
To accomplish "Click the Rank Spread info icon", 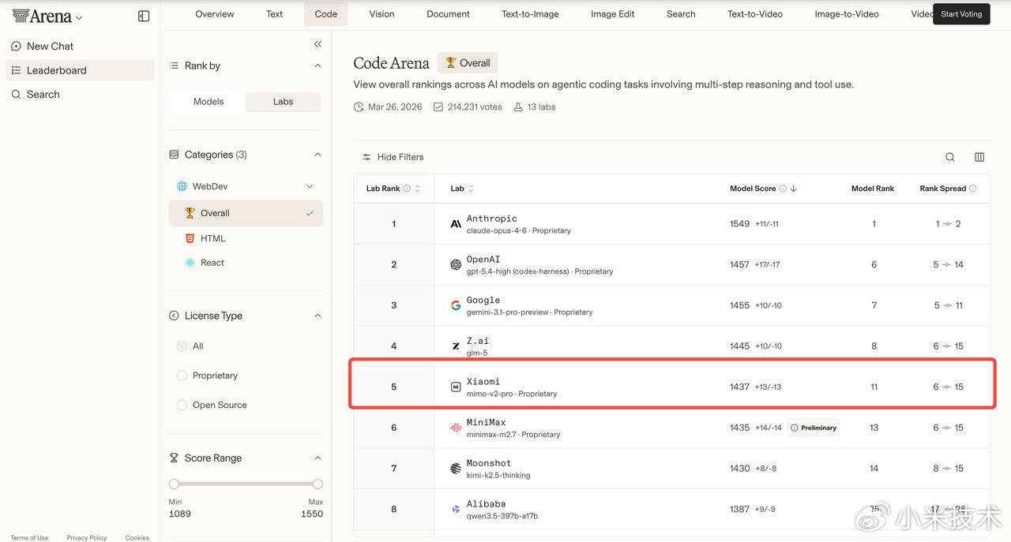I will click(973, 189).
